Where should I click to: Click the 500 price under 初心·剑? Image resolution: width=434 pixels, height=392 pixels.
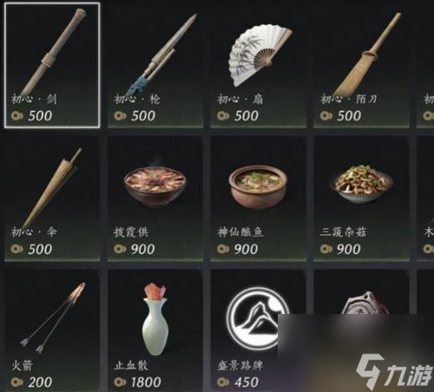click(40, 116)
